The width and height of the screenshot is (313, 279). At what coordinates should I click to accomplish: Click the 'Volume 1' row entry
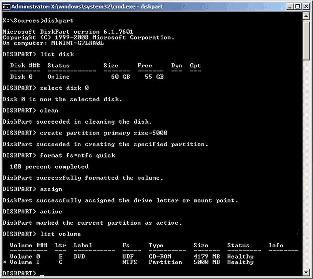pos(25,262)
